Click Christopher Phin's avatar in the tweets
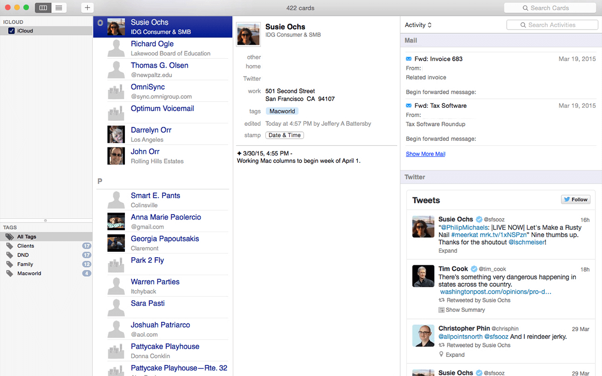 [x=423, y=336]
